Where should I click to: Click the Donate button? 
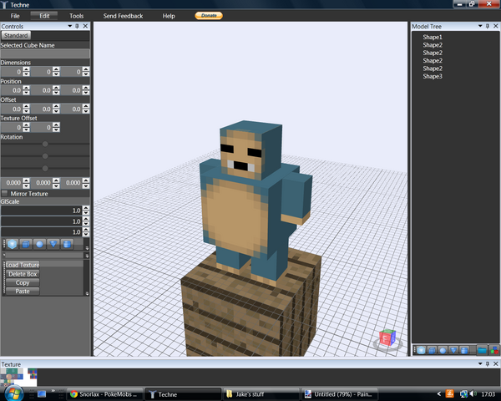coord(209,15)
